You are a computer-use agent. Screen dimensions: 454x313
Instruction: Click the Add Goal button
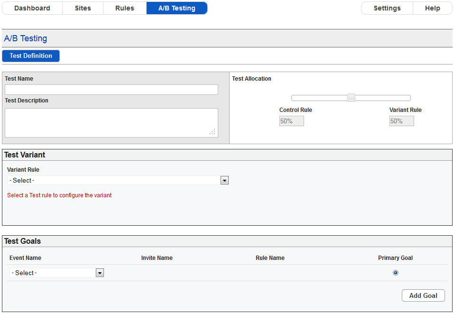click(423, 295)
